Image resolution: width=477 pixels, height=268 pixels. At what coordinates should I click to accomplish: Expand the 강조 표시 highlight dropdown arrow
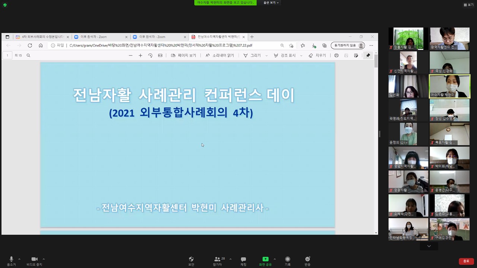click(301, 56)
